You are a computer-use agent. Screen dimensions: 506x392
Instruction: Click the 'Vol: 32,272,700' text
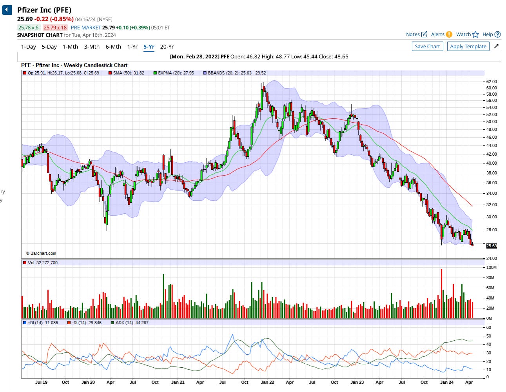[43, 263]
